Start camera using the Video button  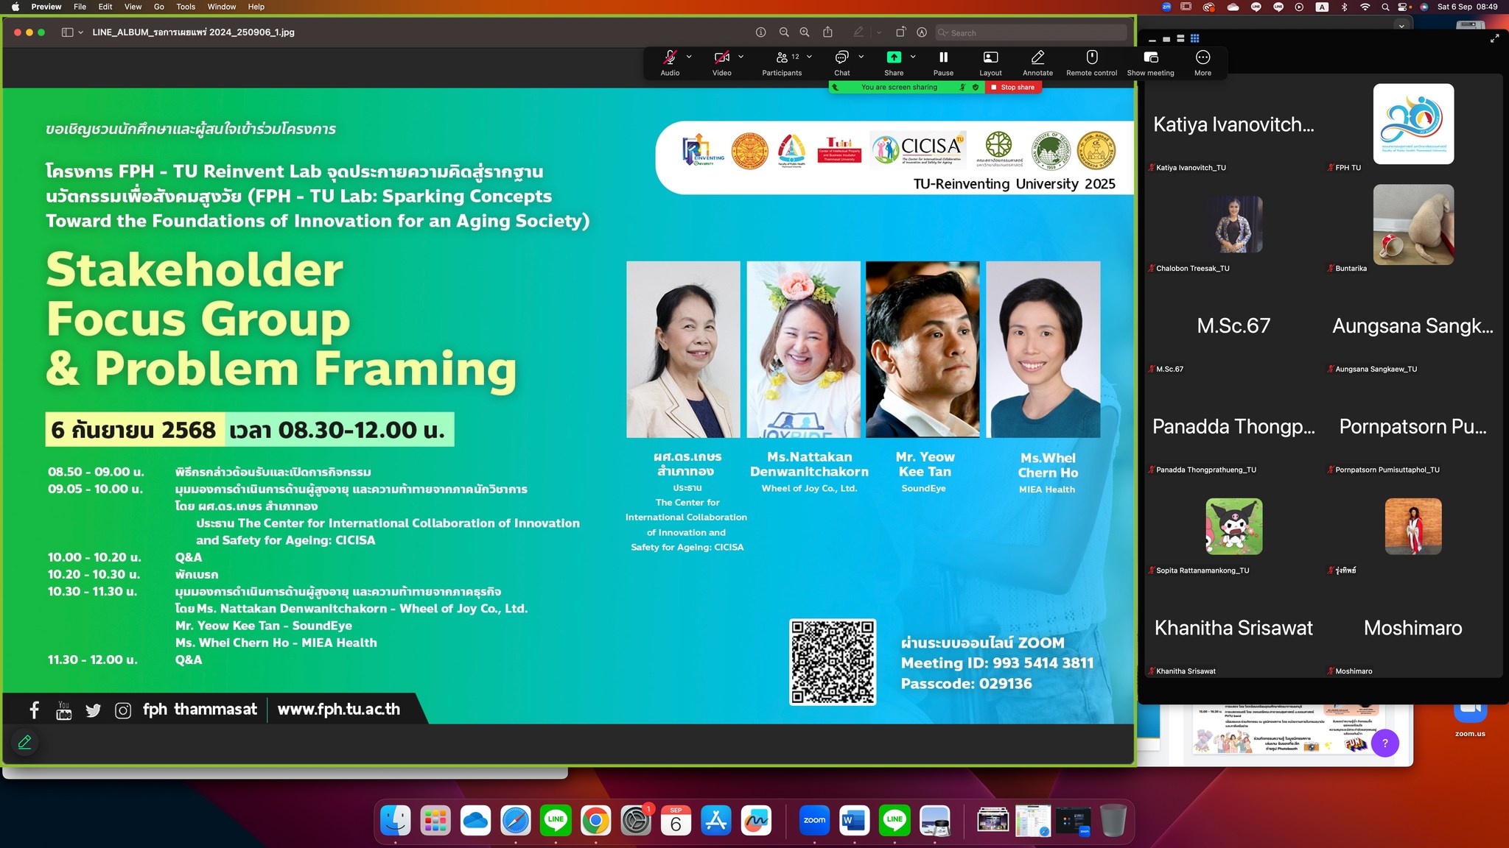tap(722, 63)
